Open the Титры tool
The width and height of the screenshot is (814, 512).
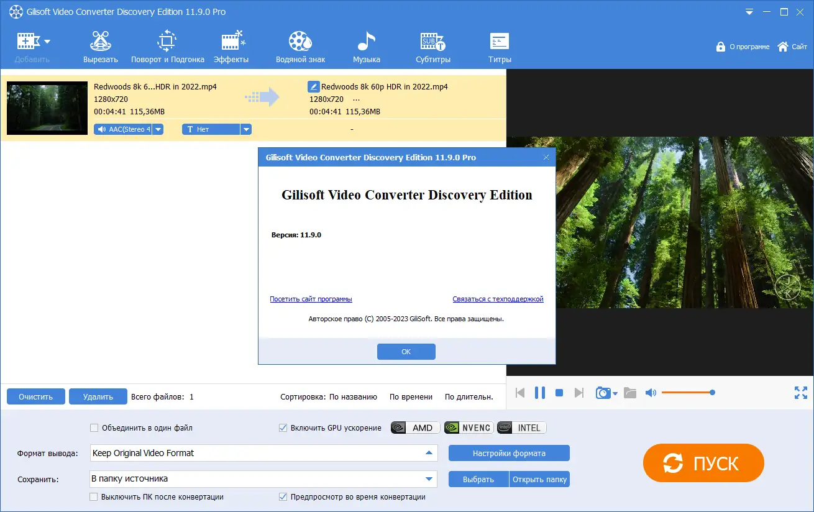tap(499, 45)
